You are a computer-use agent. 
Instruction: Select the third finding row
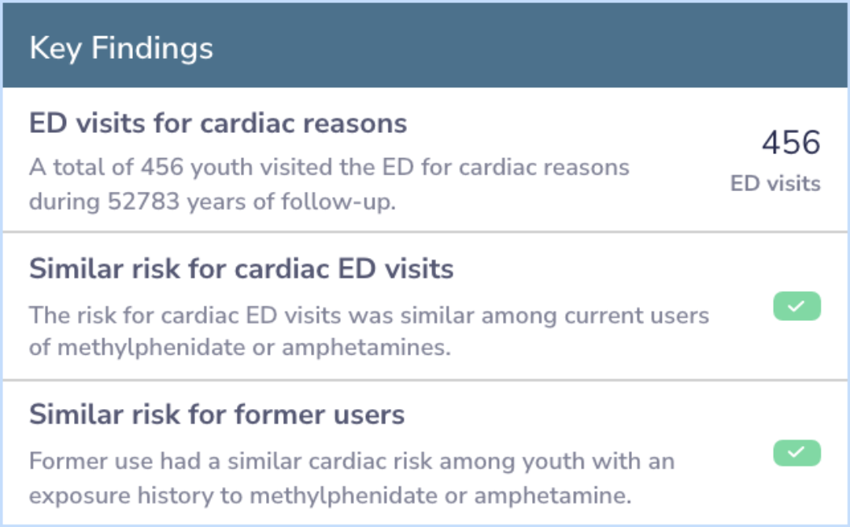(425, 452)
